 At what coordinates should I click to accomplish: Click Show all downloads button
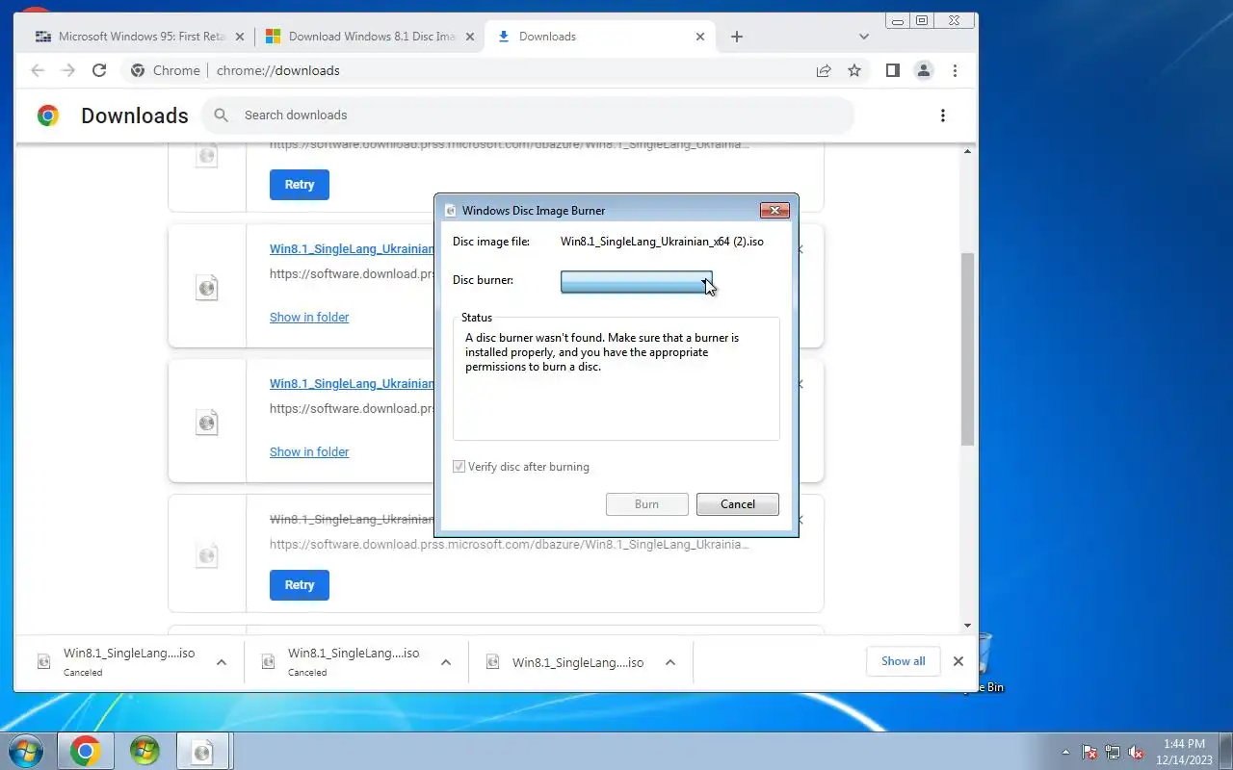(x=903, y=661)
